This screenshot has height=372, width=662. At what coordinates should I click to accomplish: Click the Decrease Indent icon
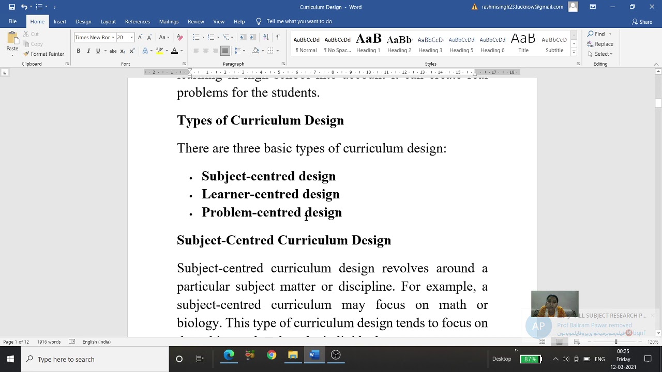pos(243,37)
